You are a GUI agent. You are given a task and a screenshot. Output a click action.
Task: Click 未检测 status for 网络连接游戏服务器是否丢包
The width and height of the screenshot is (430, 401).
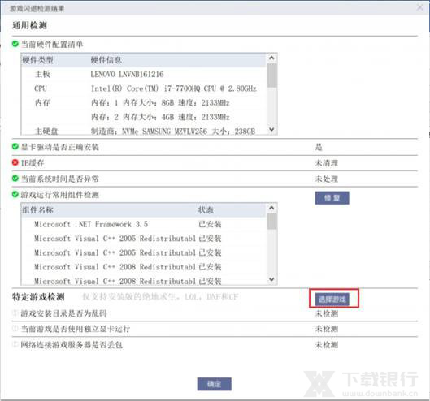pyautogui.click(x=327, y=344)
